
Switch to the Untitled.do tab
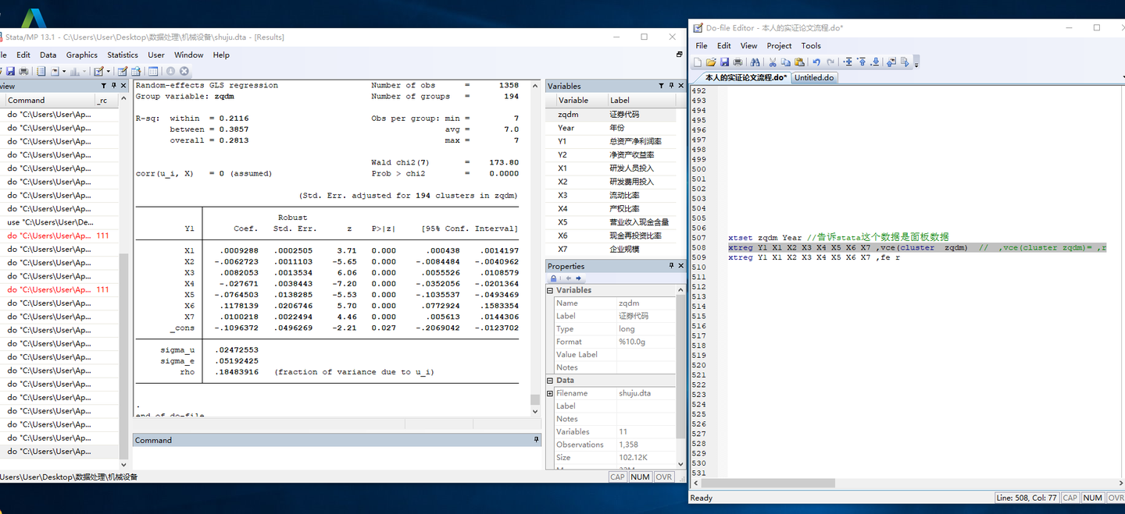click(x=814, y=78)
